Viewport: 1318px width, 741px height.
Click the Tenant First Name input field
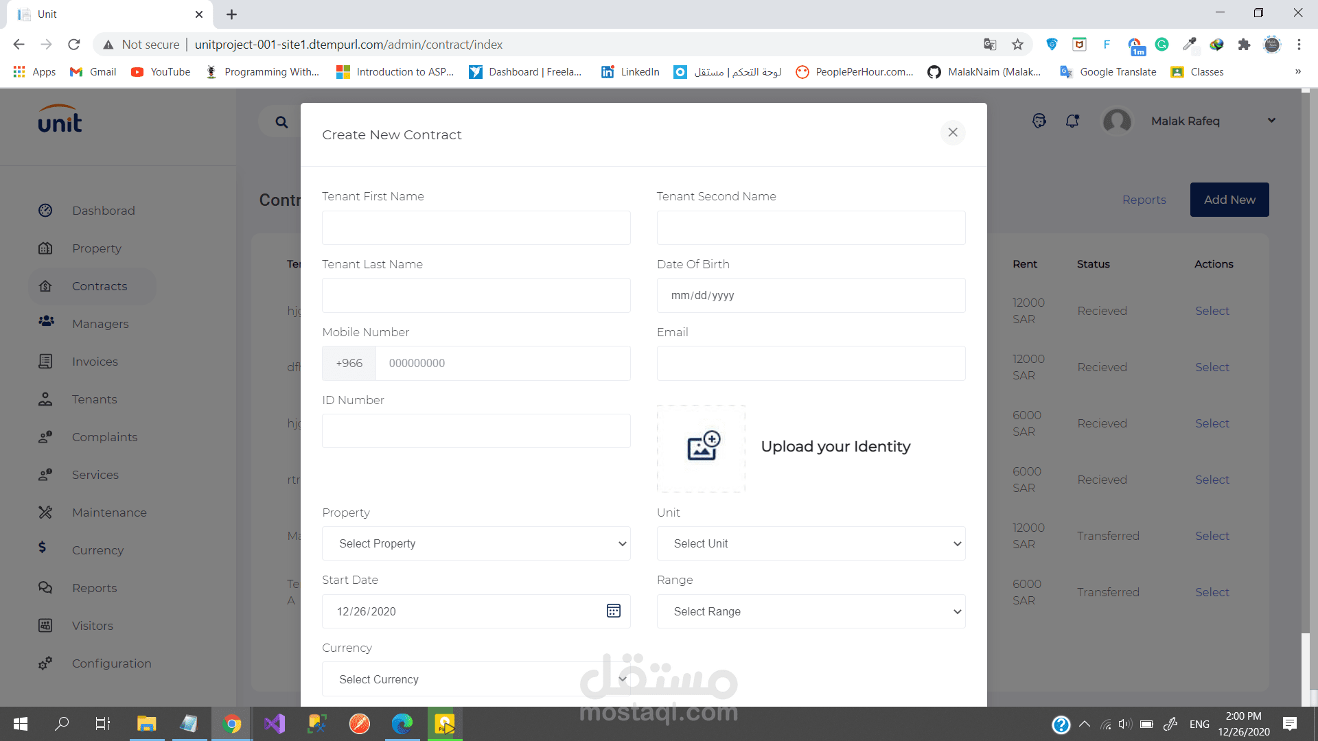(x=476, y=228)
